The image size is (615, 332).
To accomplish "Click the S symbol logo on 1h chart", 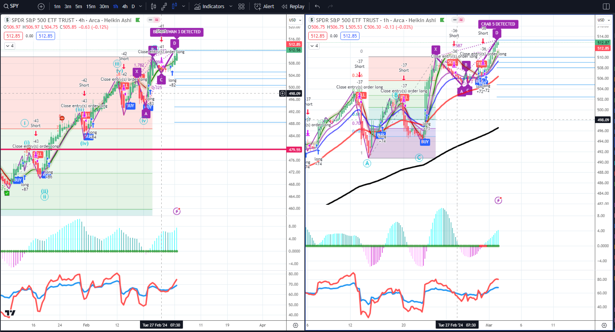I will tap(312, 20).
